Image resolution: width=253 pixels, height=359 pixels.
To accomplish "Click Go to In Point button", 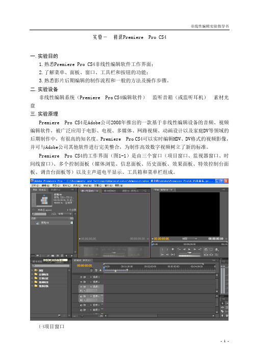I will 162,255.
